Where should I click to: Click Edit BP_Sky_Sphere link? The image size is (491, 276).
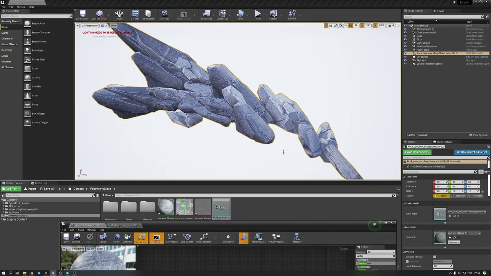coord(477,57)
